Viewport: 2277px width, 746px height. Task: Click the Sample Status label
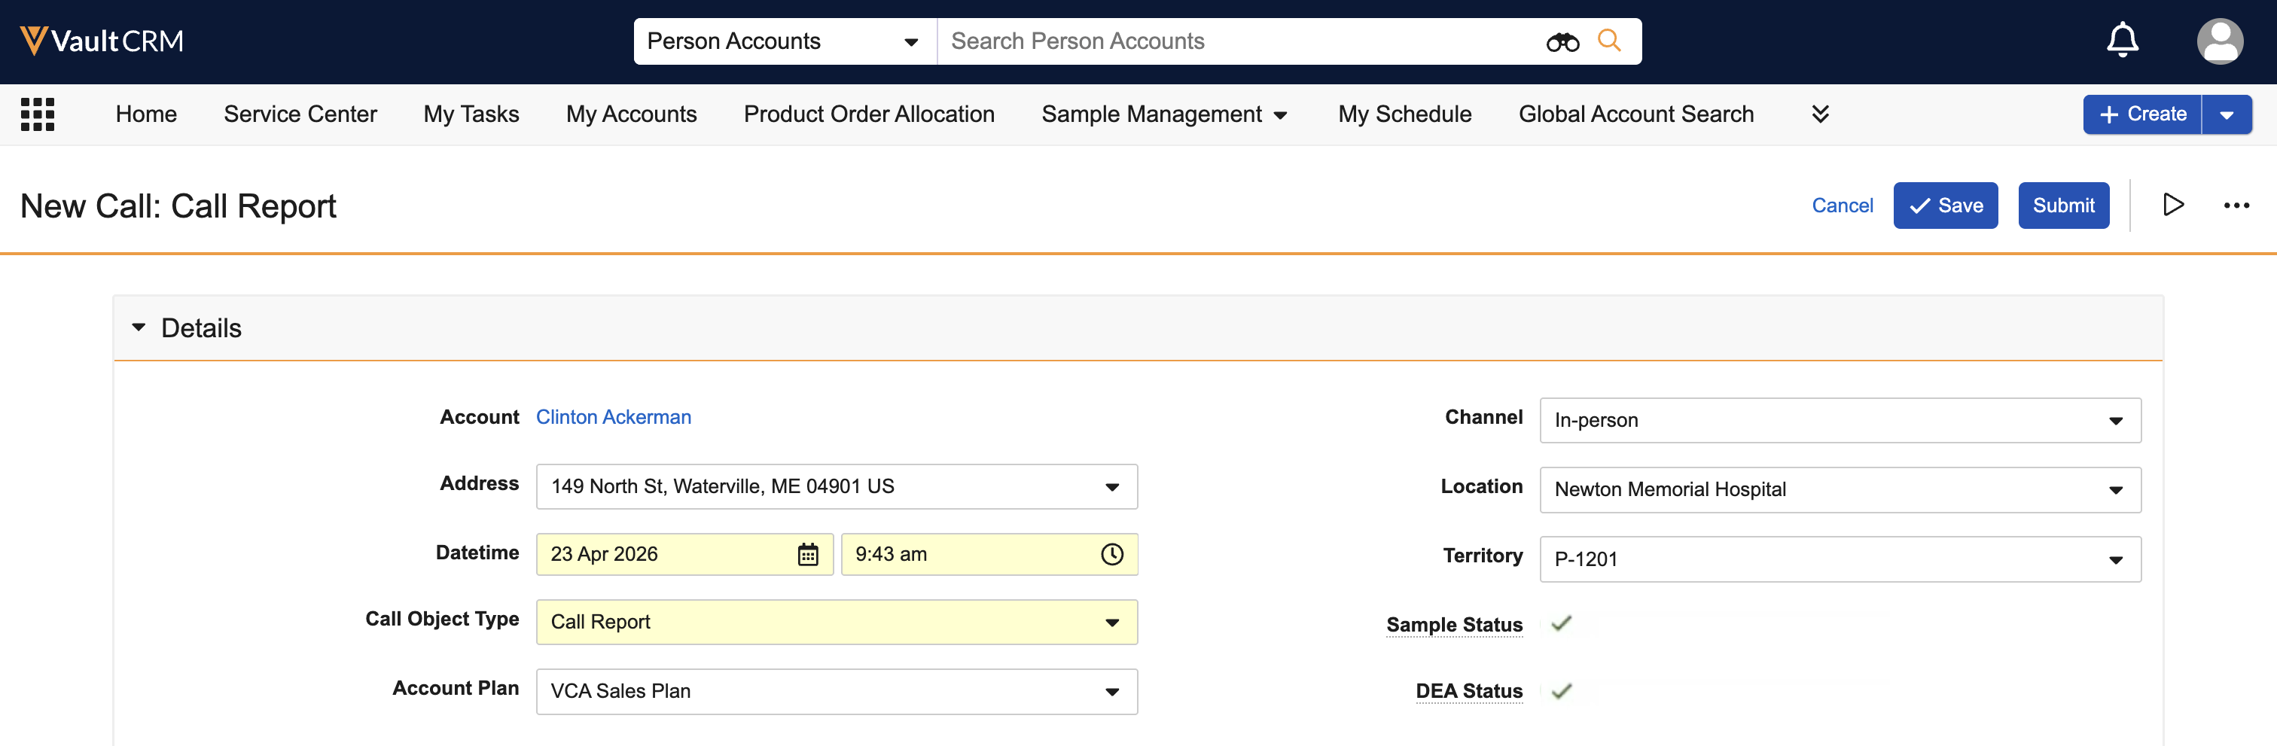[x=1454, y=624]
